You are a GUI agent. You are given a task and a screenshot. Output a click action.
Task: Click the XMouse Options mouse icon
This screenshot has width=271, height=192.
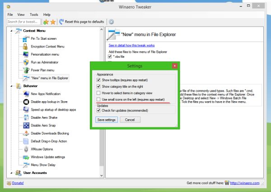[26, 149]
